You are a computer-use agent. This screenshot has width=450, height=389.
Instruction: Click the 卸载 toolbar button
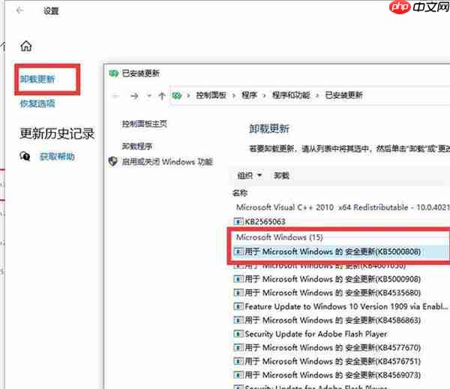[281, 175]
